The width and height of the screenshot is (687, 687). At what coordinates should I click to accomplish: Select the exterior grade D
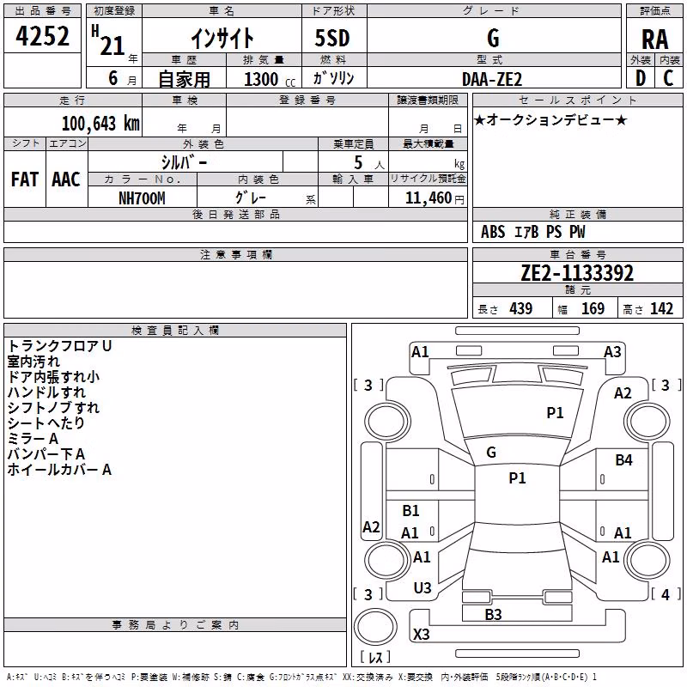(641, 78)
